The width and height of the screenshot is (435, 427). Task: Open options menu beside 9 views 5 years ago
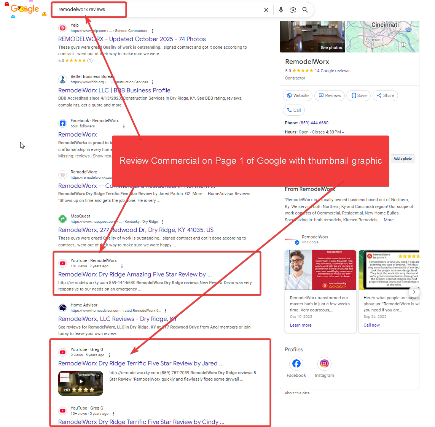pos(109,355)
